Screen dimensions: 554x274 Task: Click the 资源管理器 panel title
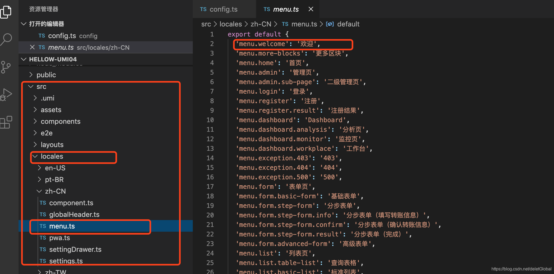44,9
